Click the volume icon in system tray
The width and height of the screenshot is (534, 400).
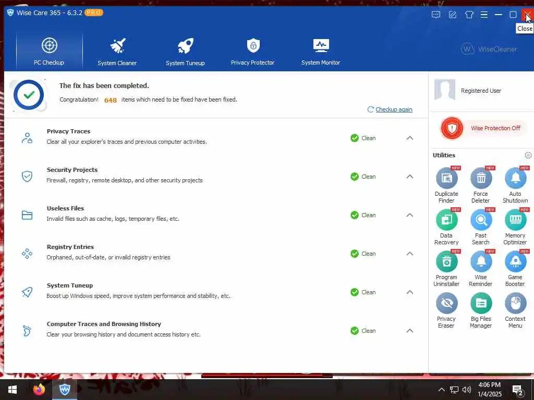(x=467, y=390)
